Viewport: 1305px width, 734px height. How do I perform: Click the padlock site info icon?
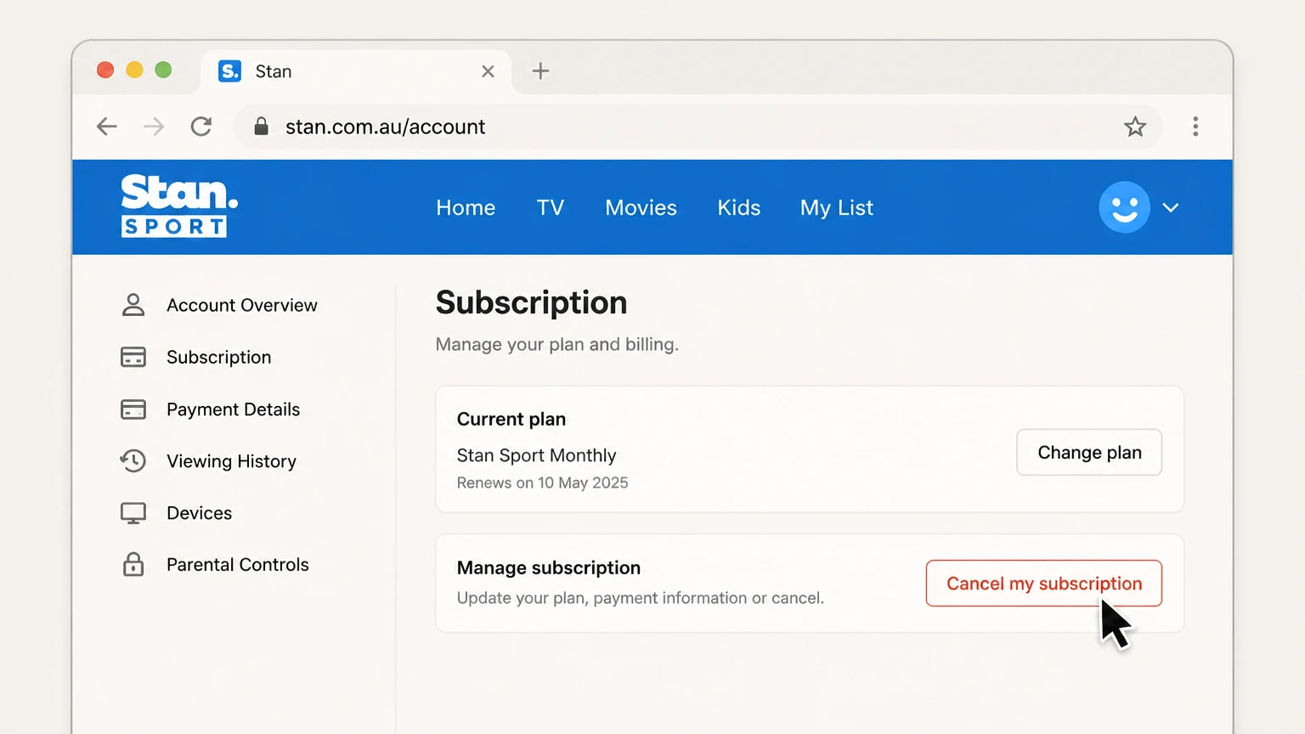click(x=262, y=127)
